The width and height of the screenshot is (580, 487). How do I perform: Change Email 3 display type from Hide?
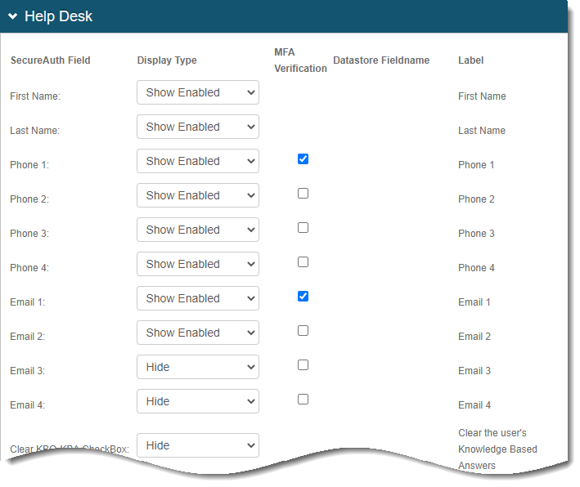197,368
